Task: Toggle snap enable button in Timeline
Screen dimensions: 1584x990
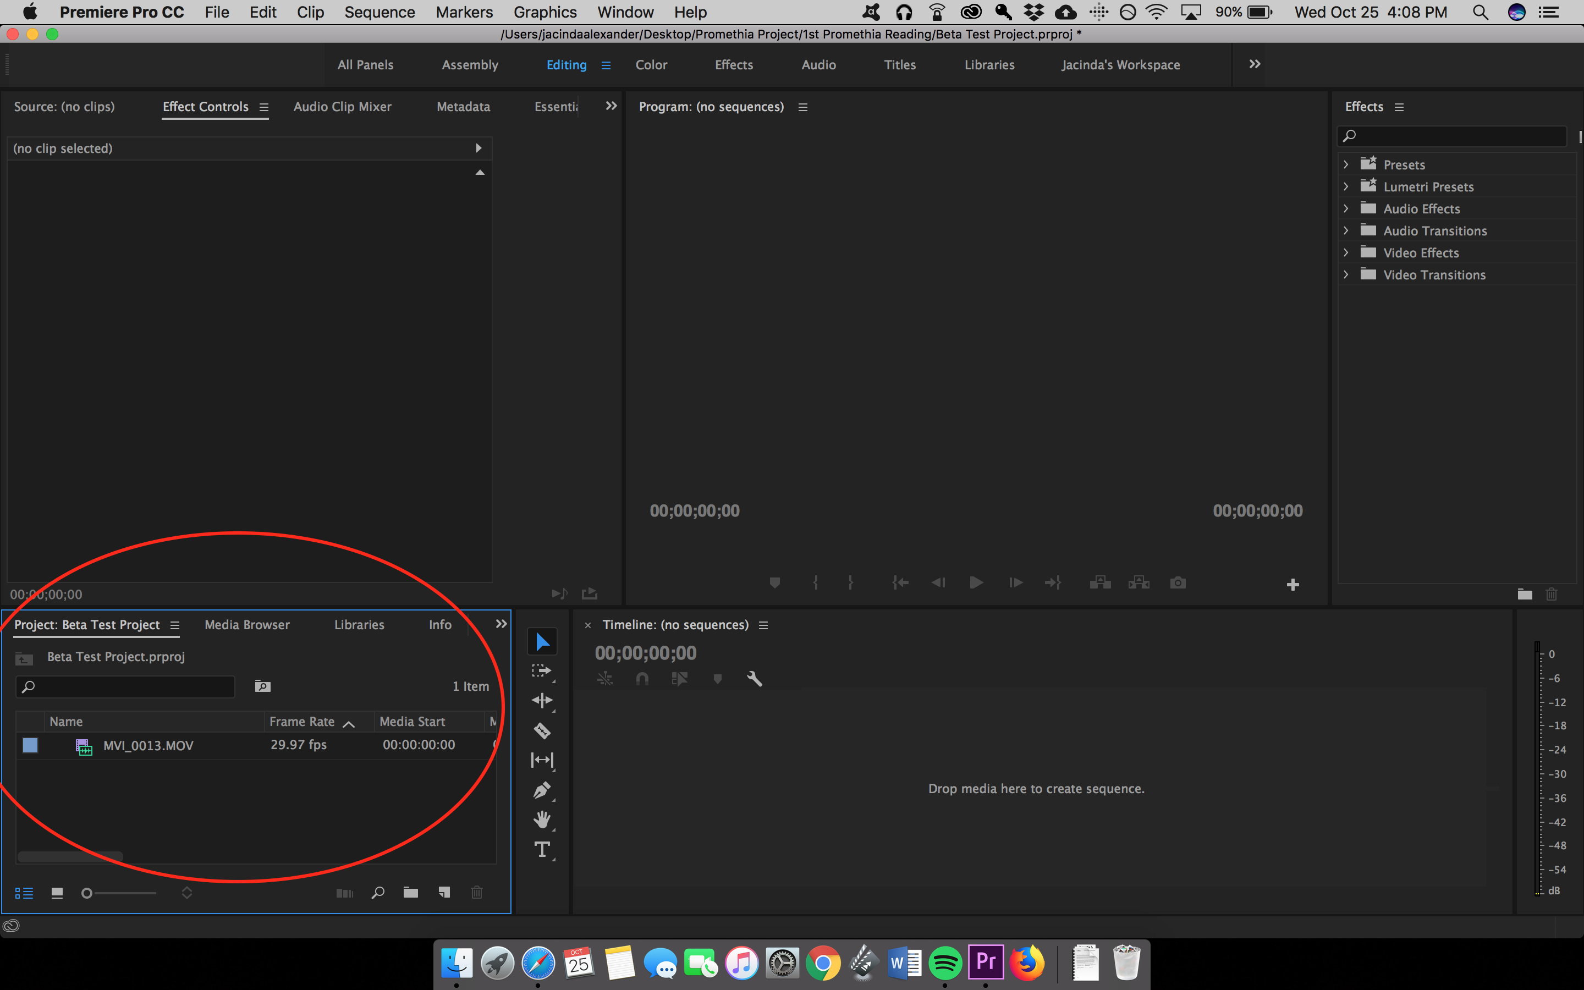Action: pyautogui.click(x=642, y=679)
